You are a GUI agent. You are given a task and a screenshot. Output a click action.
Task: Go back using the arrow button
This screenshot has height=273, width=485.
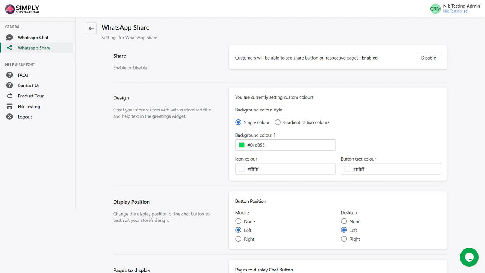click(x=91, y=28)
